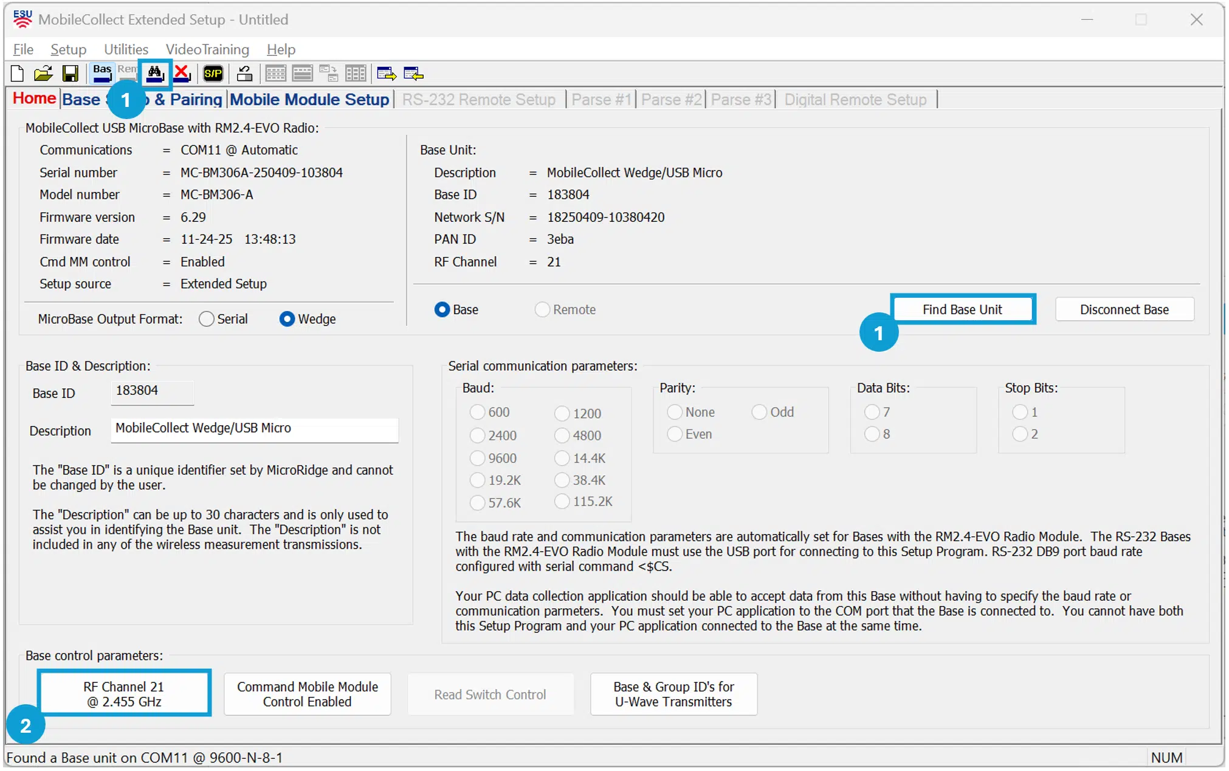Select Wedge MicroBase output format
Viewport: 1229px width, 771px height.
[287, 319]
